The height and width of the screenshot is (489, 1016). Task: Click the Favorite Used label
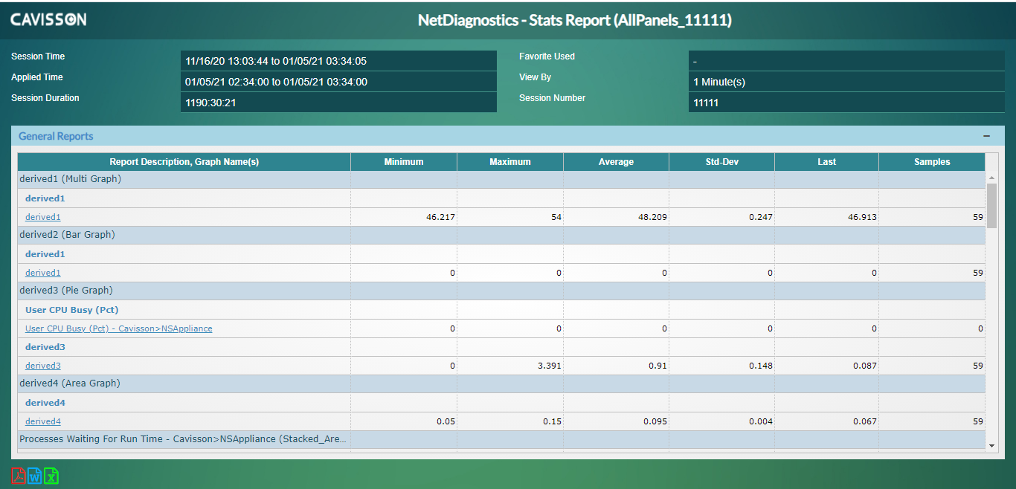tap(547, 56)
